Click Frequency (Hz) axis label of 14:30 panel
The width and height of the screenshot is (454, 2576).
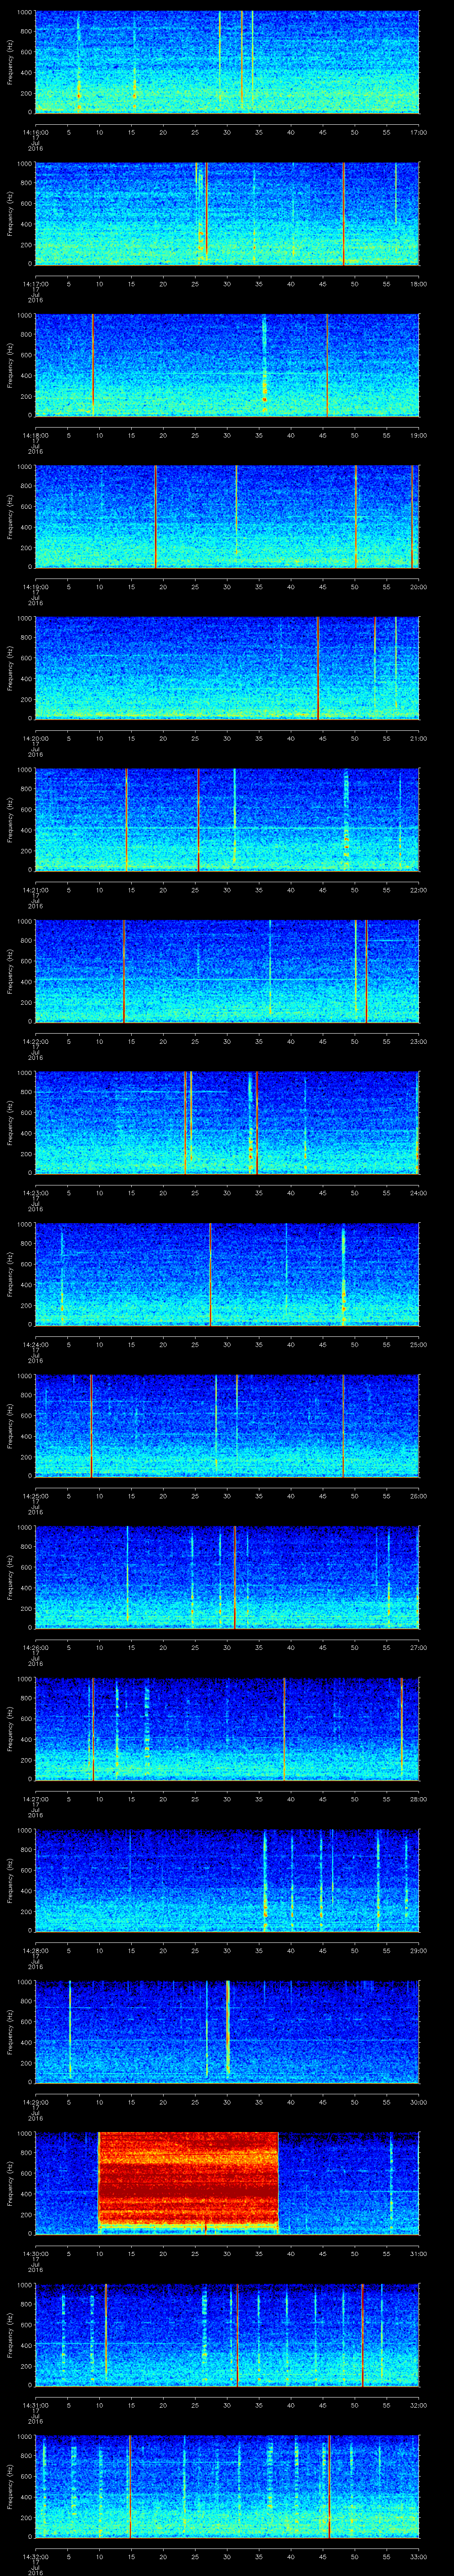click(x=10, y=2183)
